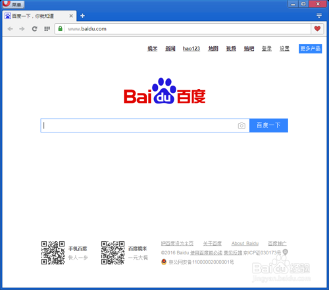Bookmark page with the heart icon
This screenshot has height=290, width=329.
point(317,28)
